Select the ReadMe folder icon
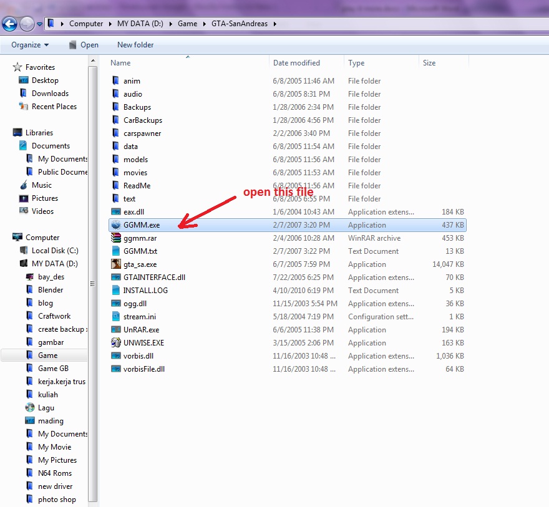Image resolution: width=549 pixels, height=507 pixels. (116, 185)
